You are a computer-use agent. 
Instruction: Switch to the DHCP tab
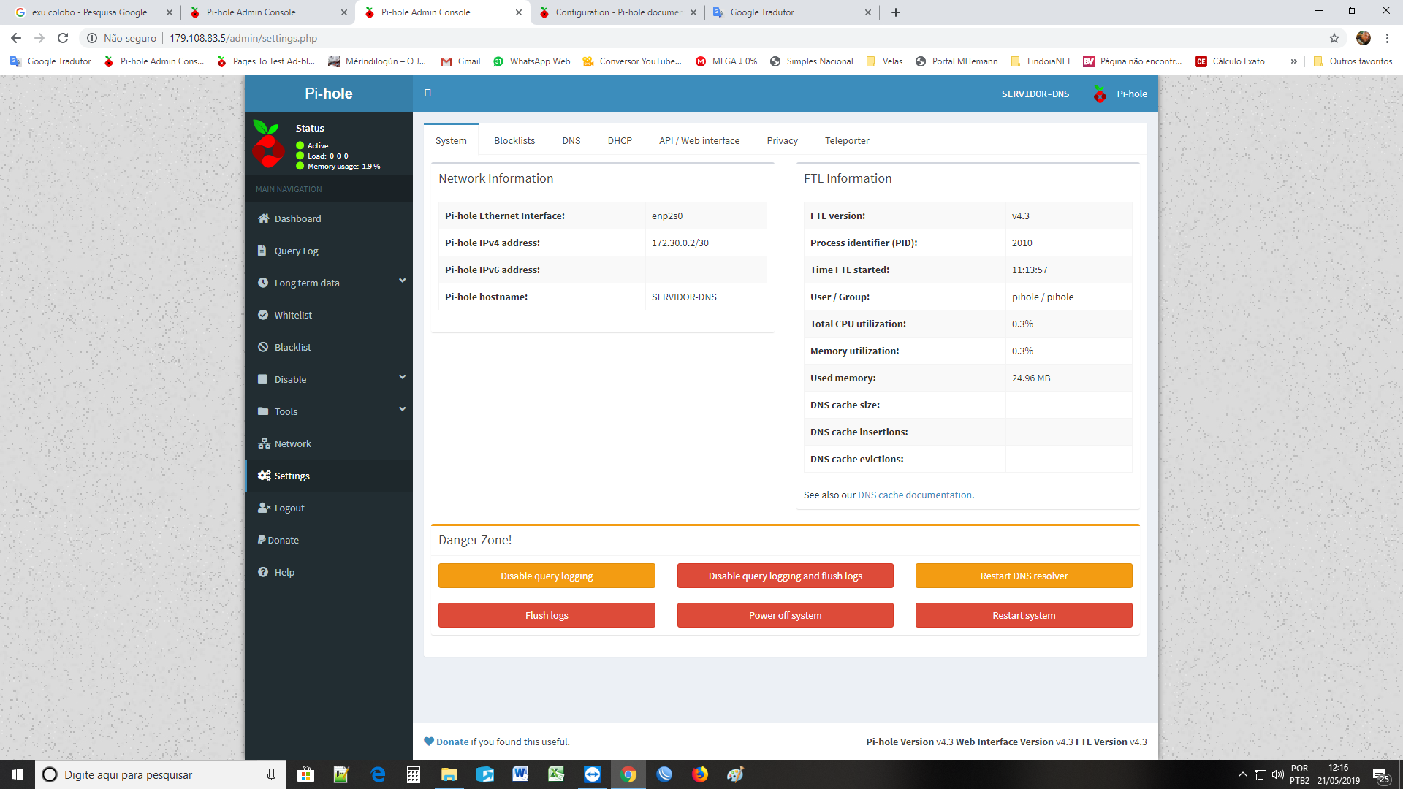620,140
